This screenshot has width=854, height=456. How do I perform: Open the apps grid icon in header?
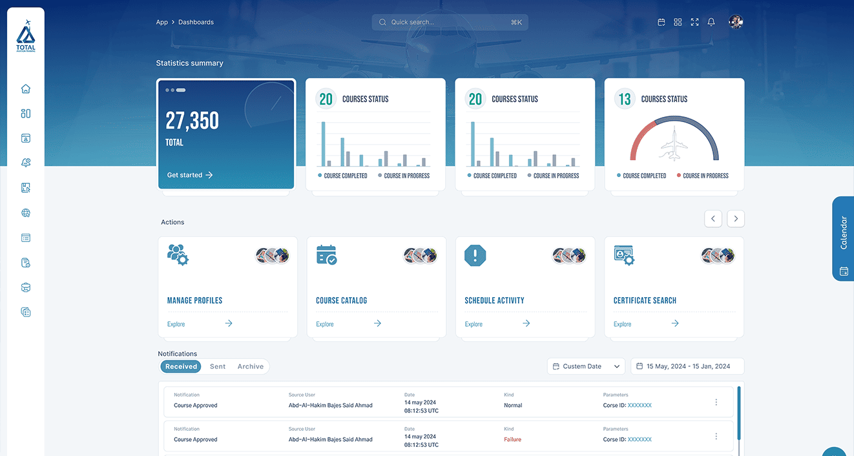coord(678,22)
